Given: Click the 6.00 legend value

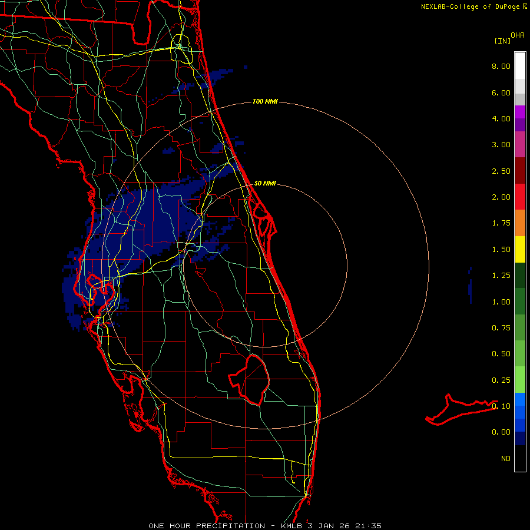Looking at the screenshot, I should coord(501,92).
